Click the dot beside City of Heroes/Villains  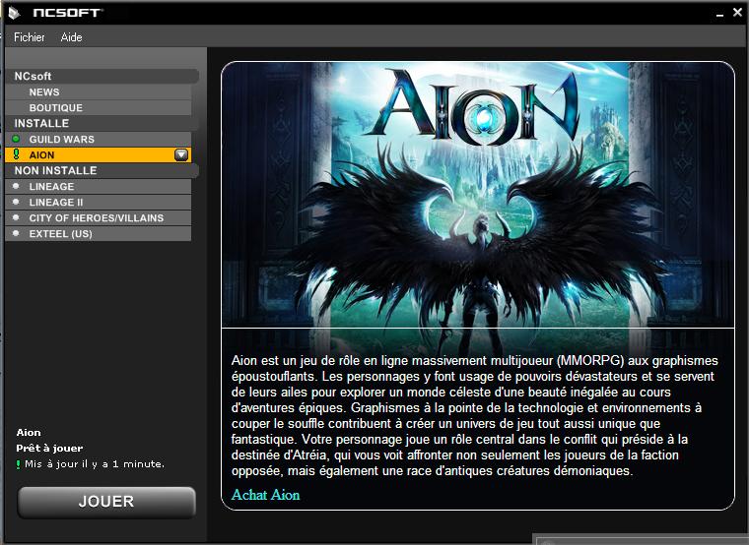coord(16,217)
